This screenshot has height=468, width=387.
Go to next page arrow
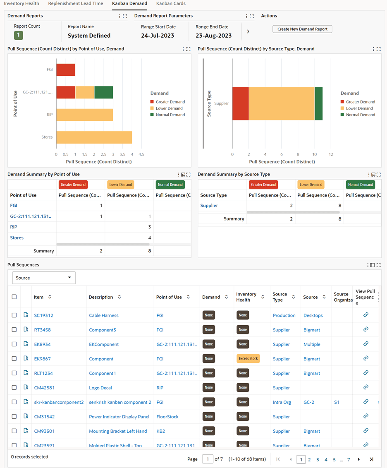358,459
